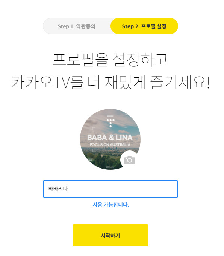
Task: Click the 바바리나 text inside the input
Action: pos(58,189)
